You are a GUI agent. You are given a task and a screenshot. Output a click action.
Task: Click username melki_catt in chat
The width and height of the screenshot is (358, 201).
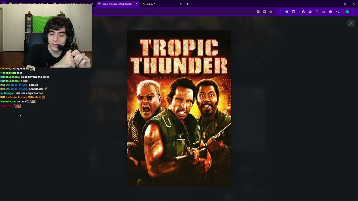point(10,68)
